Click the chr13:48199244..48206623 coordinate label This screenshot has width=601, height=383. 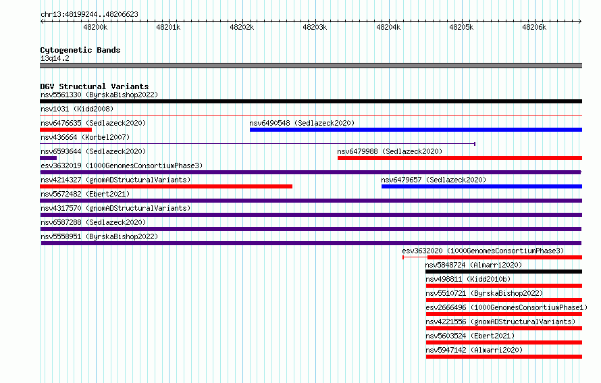(x=89, y=14)
